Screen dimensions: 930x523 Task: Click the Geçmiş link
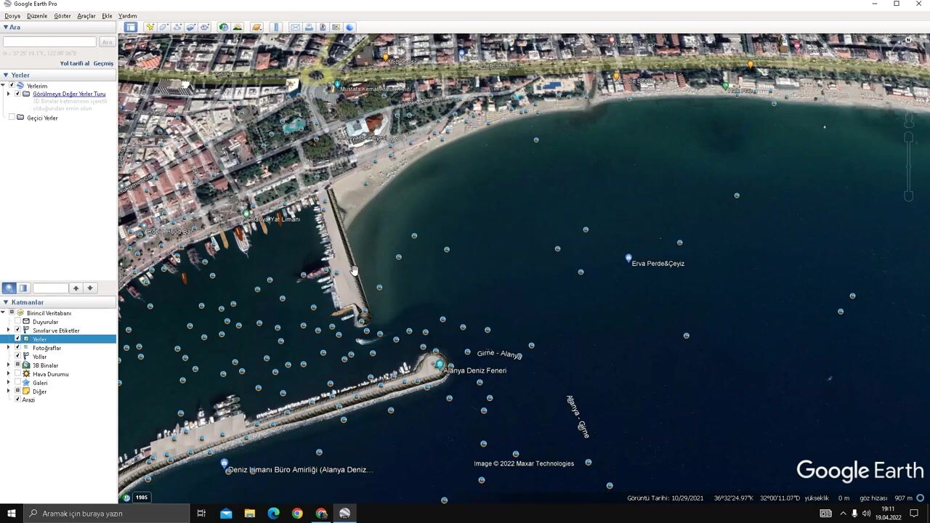pos(103,63)
